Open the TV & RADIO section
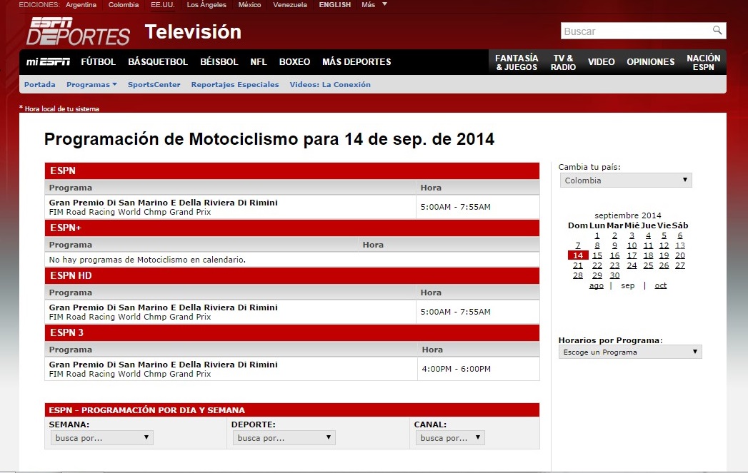The height and width of the screenshot is (473, 748). coord(563,62)
